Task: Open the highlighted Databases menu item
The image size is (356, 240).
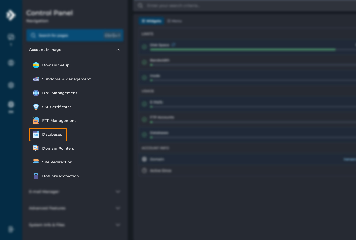Action: [52, 134]
